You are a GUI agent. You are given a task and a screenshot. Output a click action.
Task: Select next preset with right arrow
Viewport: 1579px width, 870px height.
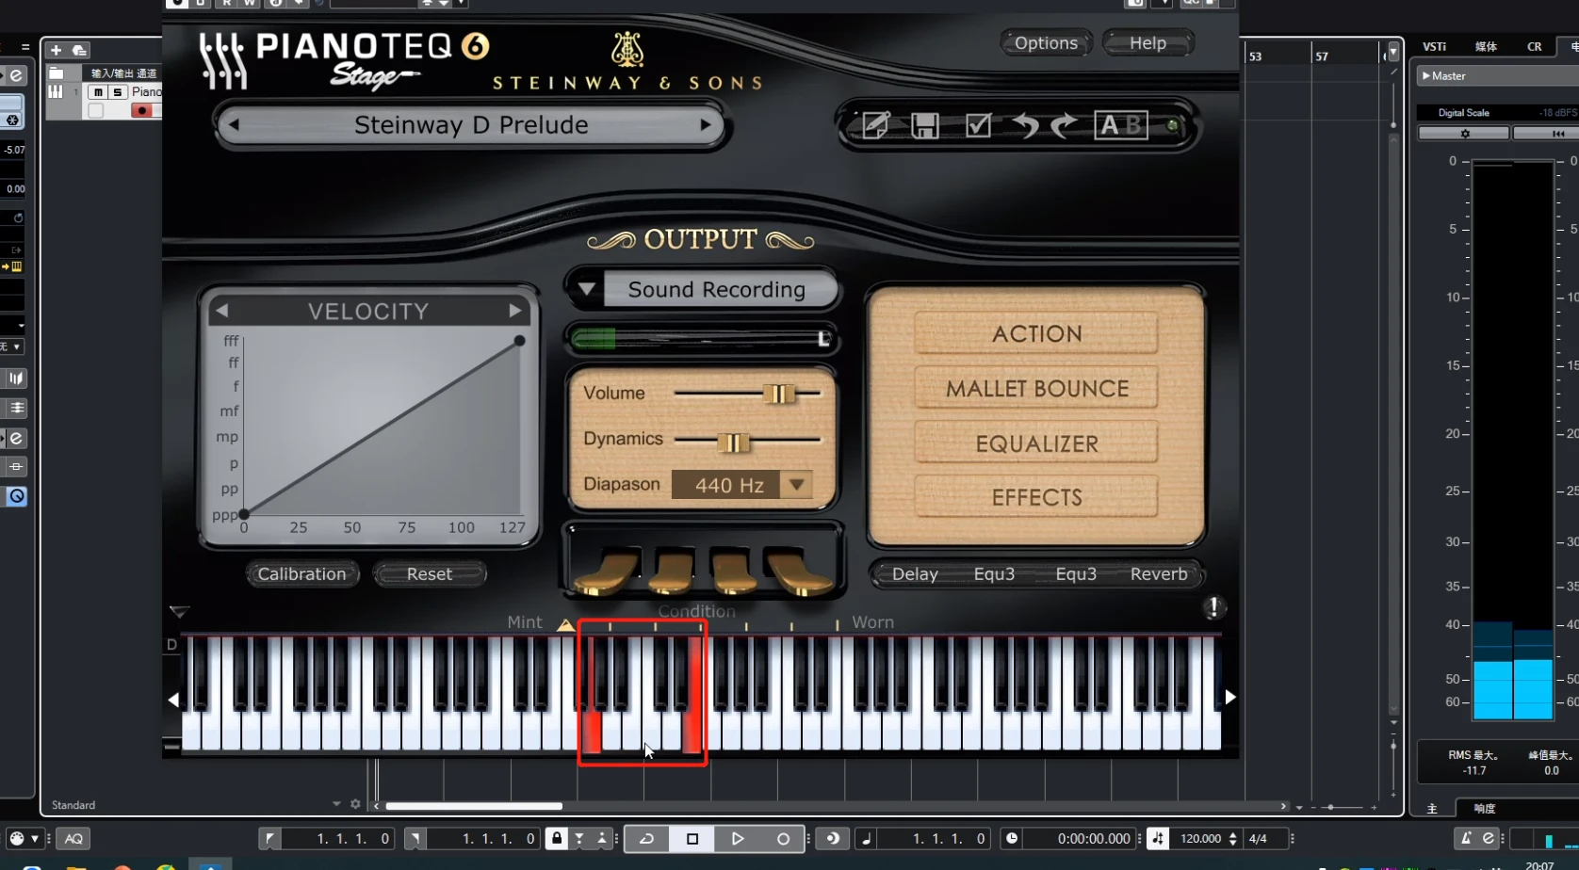tap(706, 124)
